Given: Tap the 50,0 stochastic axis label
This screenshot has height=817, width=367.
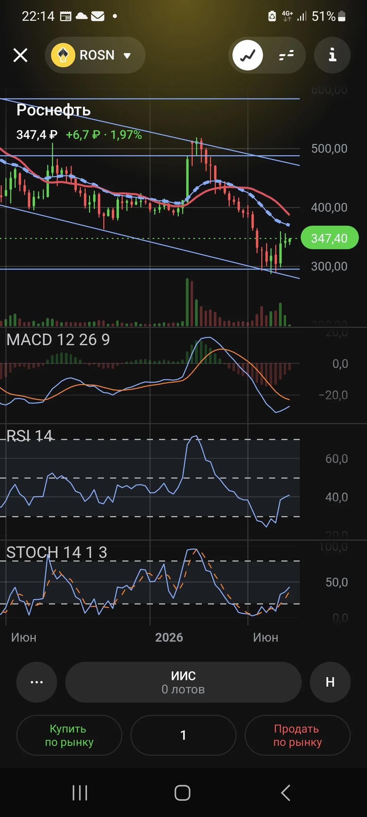Looking at the screenshot, I should point(336,582).
